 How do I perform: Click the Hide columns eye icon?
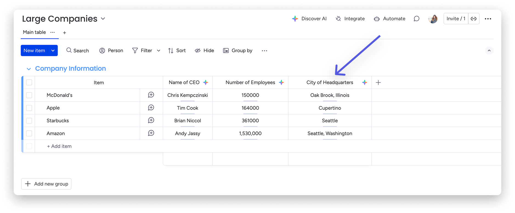coord(197,51)
